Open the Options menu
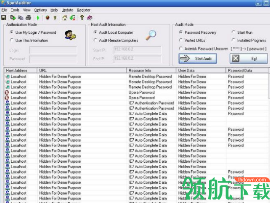This screenshot has height=203, width=270. pyautogui.click(x=41, y=10)
